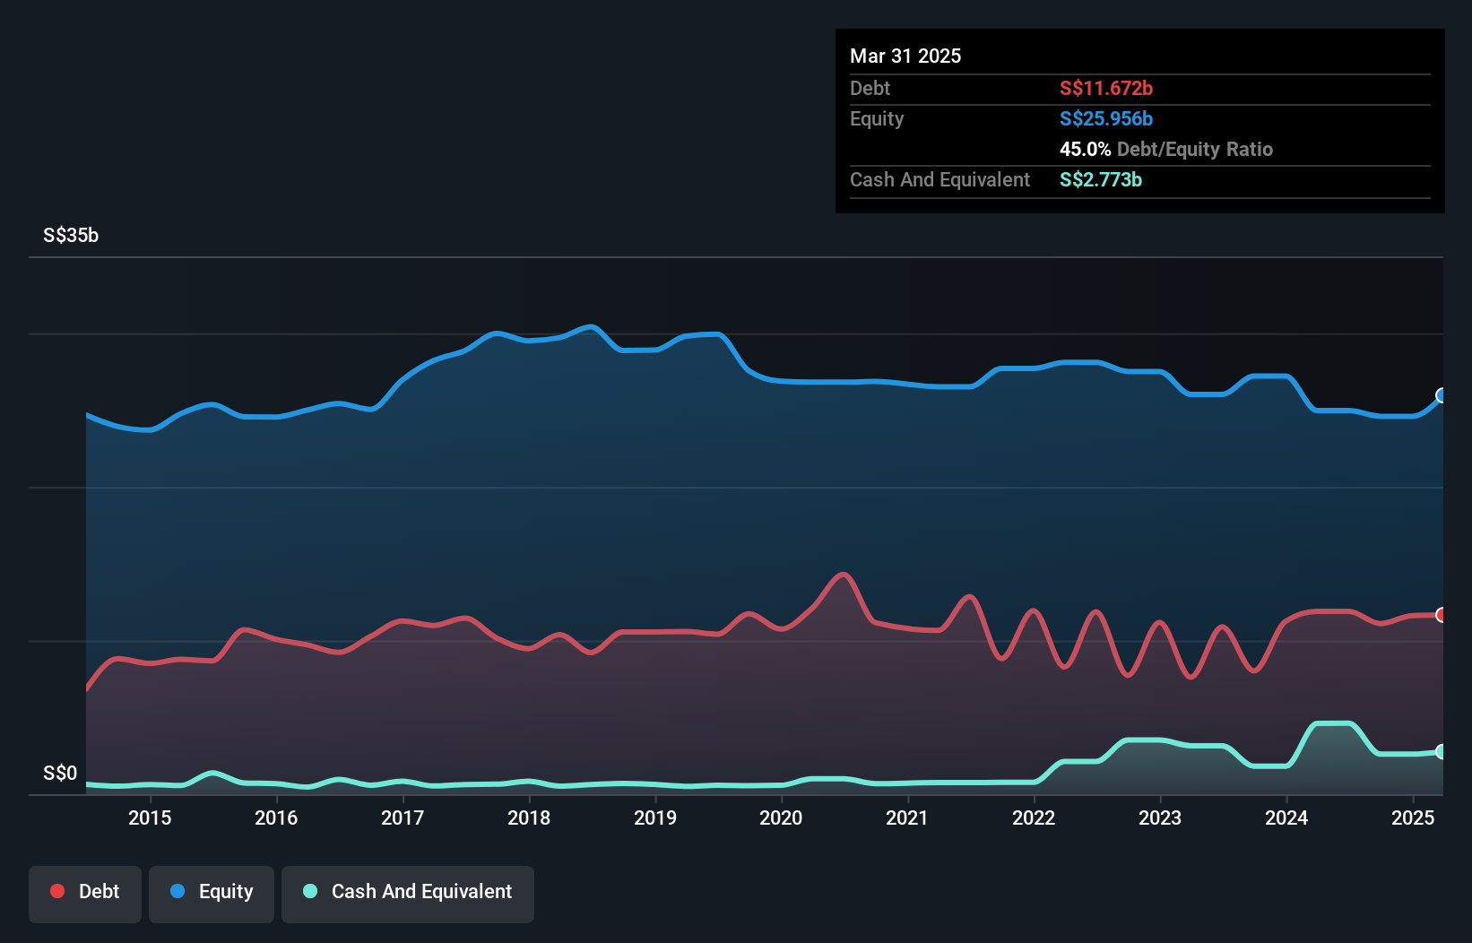Toggle the Debt legend button

(x=85, y=893)
